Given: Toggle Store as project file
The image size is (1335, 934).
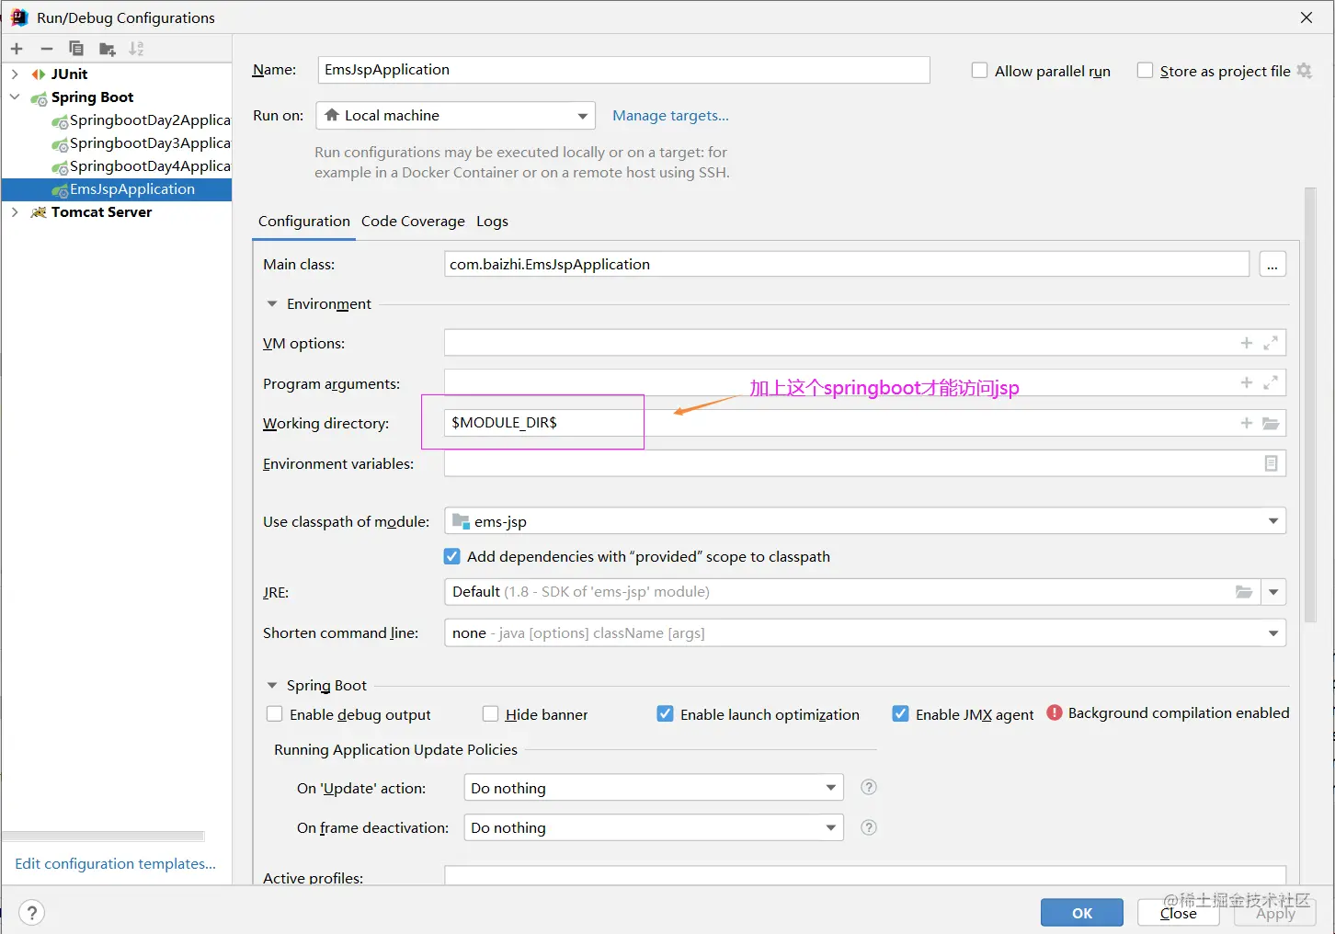Looking at the screenshot, I should tap(1146, 71).
